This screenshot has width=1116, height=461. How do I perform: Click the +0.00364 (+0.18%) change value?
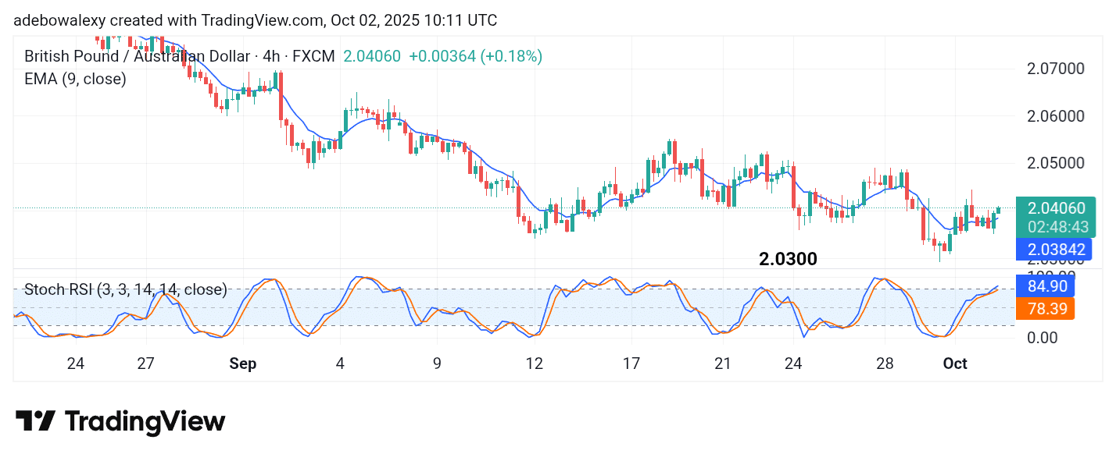(x=475, y=56)
